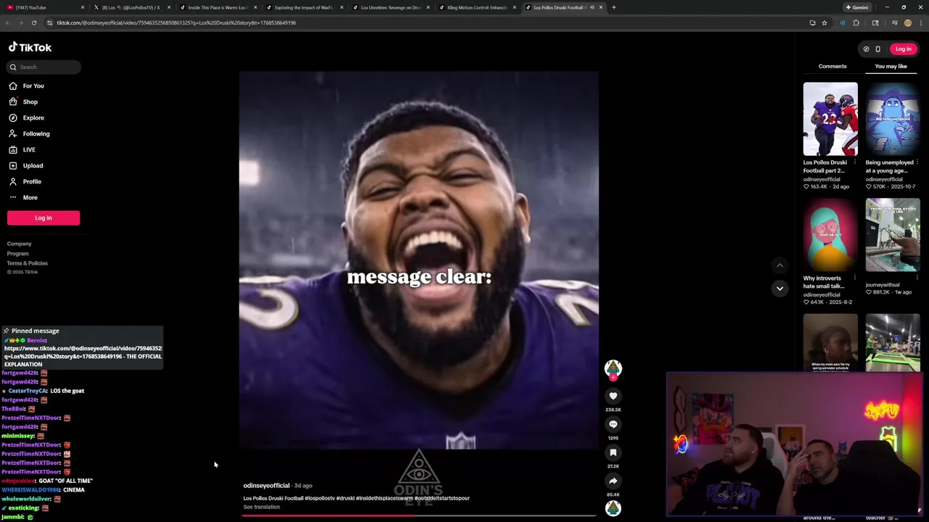The height and width of the screenshot is (522, 929).
Task: Mute the Los Pollos Druski tab audio
Action: [592, 7]
